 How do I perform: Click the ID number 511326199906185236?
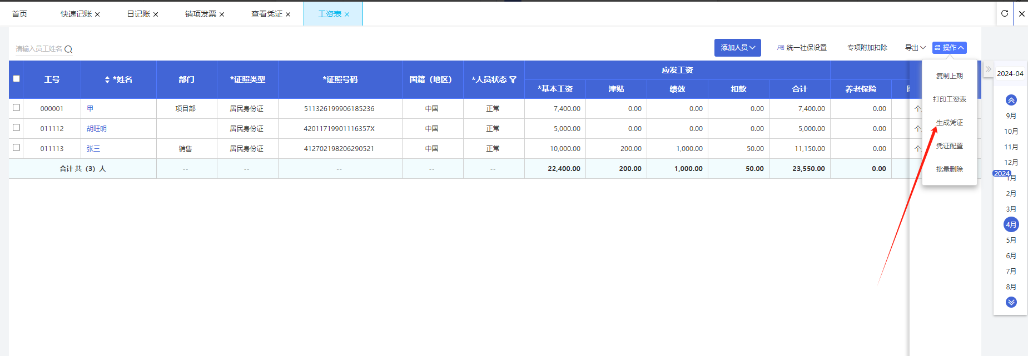coord(339,108)
